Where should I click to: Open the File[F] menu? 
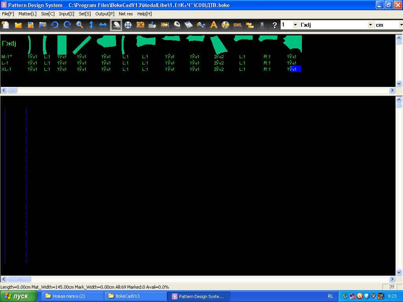pyautogui.click(x=8, y=14)
